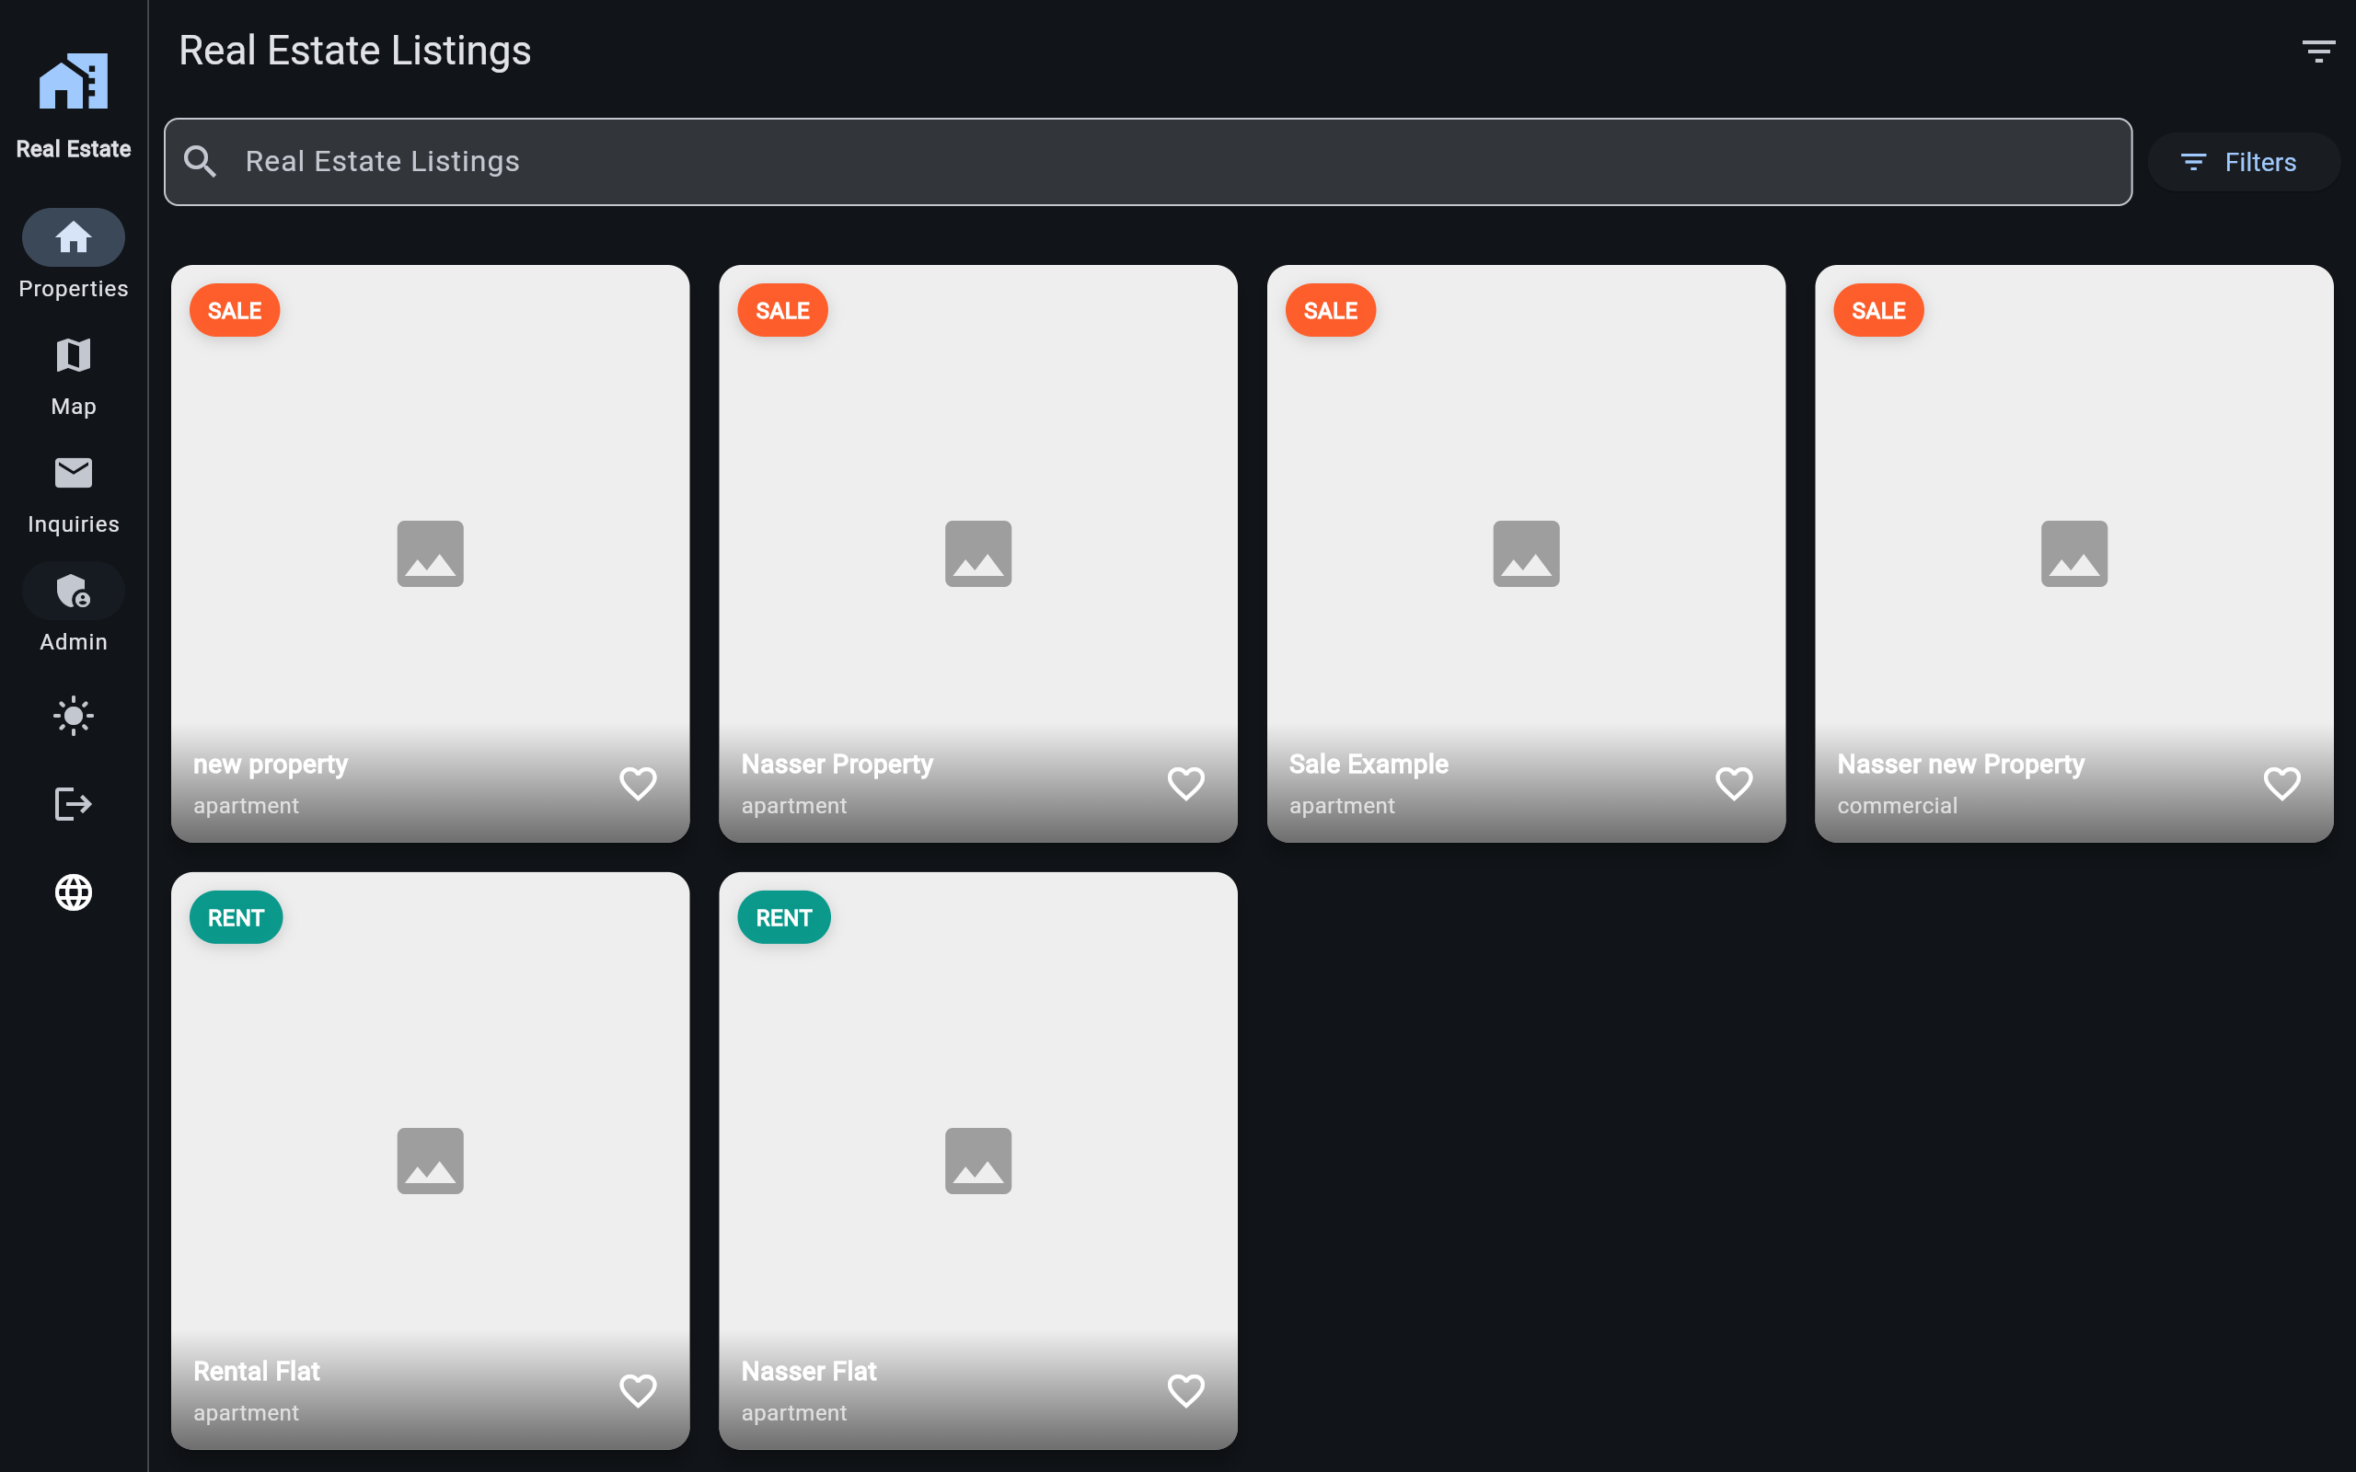
Task: Click the RENT badge on Nasser Flat
Action: click(x=784, y=918)
